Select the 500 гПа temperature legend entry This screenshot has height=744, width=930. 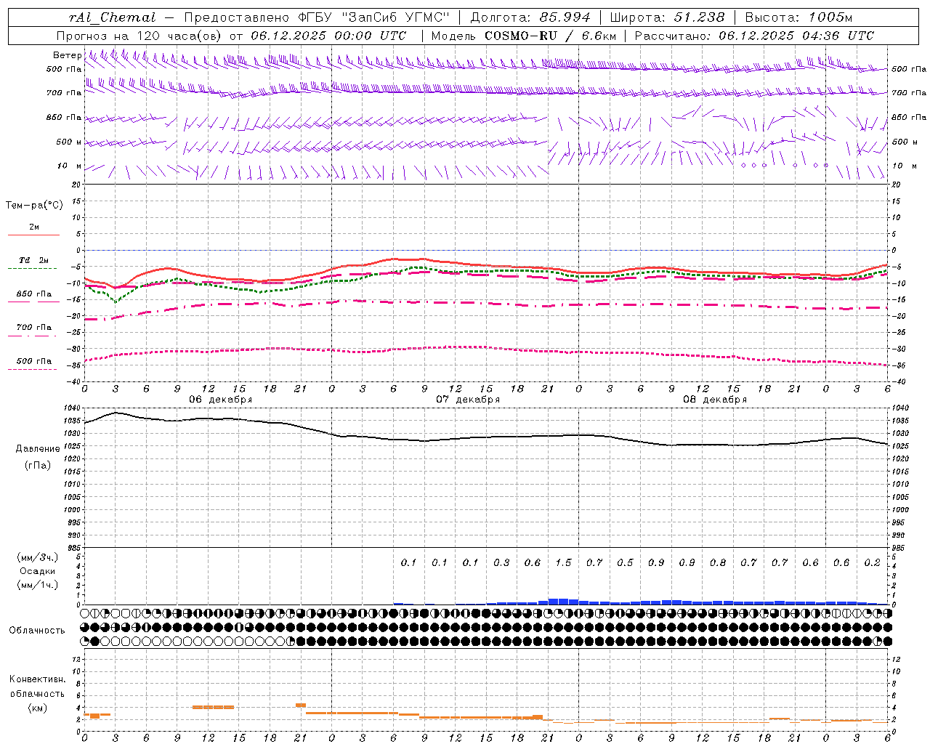coord(33,360)
